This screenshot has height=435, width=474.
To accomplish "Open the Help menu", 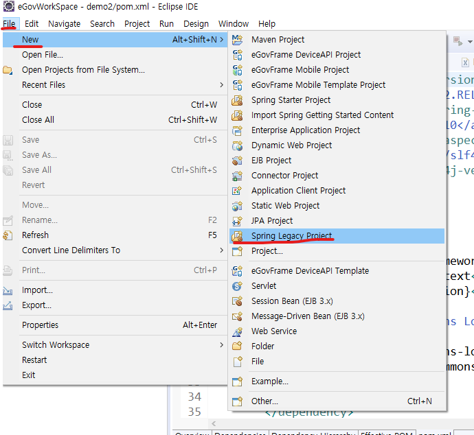I will point(267,24).
